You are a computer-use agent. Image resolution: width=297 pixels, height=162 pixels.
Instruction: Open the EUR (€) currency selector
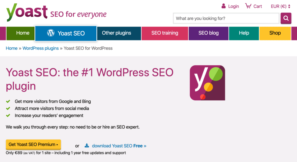point(281,6)
